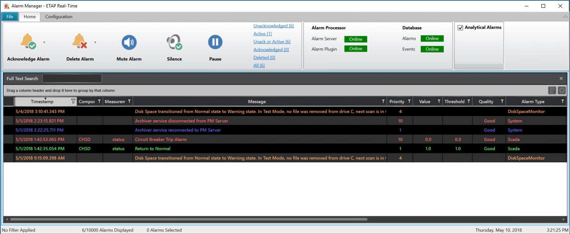Screen dimensions: 570x234
Task: Mute Alarm using the speaker icon
Action: (x=129, y=42)
